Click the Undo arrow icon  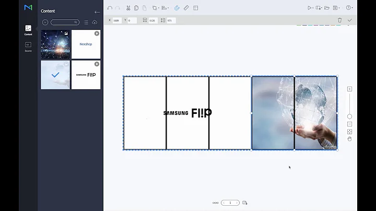[x=110, y=8]
